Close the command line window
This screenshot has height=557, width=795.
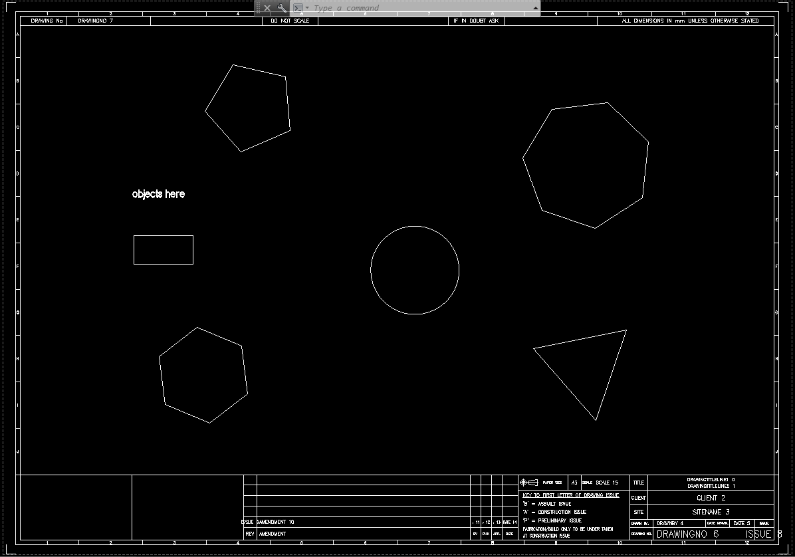click(x=267, y=8)
